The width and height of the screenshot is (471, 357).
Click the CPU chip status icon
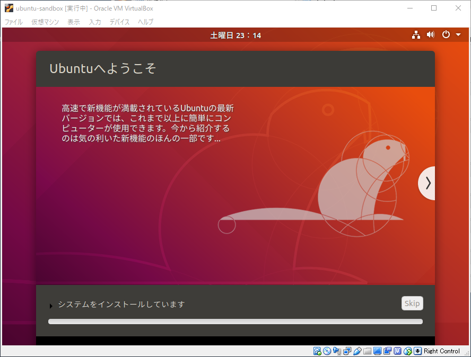[x=397, y=351]
